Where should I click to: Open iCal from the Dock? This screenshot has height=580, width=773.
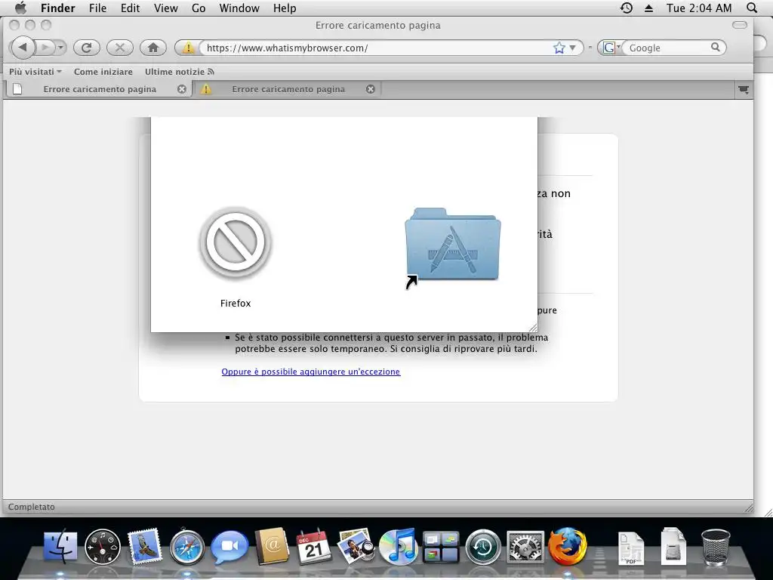click(x=314, y=547)
